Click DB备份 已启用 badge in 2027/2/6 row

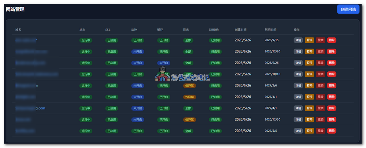click(215, 86)
